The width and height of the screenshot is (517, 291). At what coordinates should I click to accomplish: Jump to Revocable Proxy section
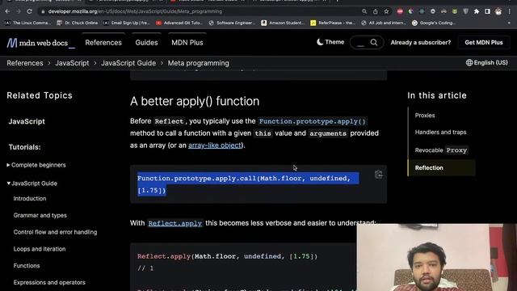coord(441,150)
